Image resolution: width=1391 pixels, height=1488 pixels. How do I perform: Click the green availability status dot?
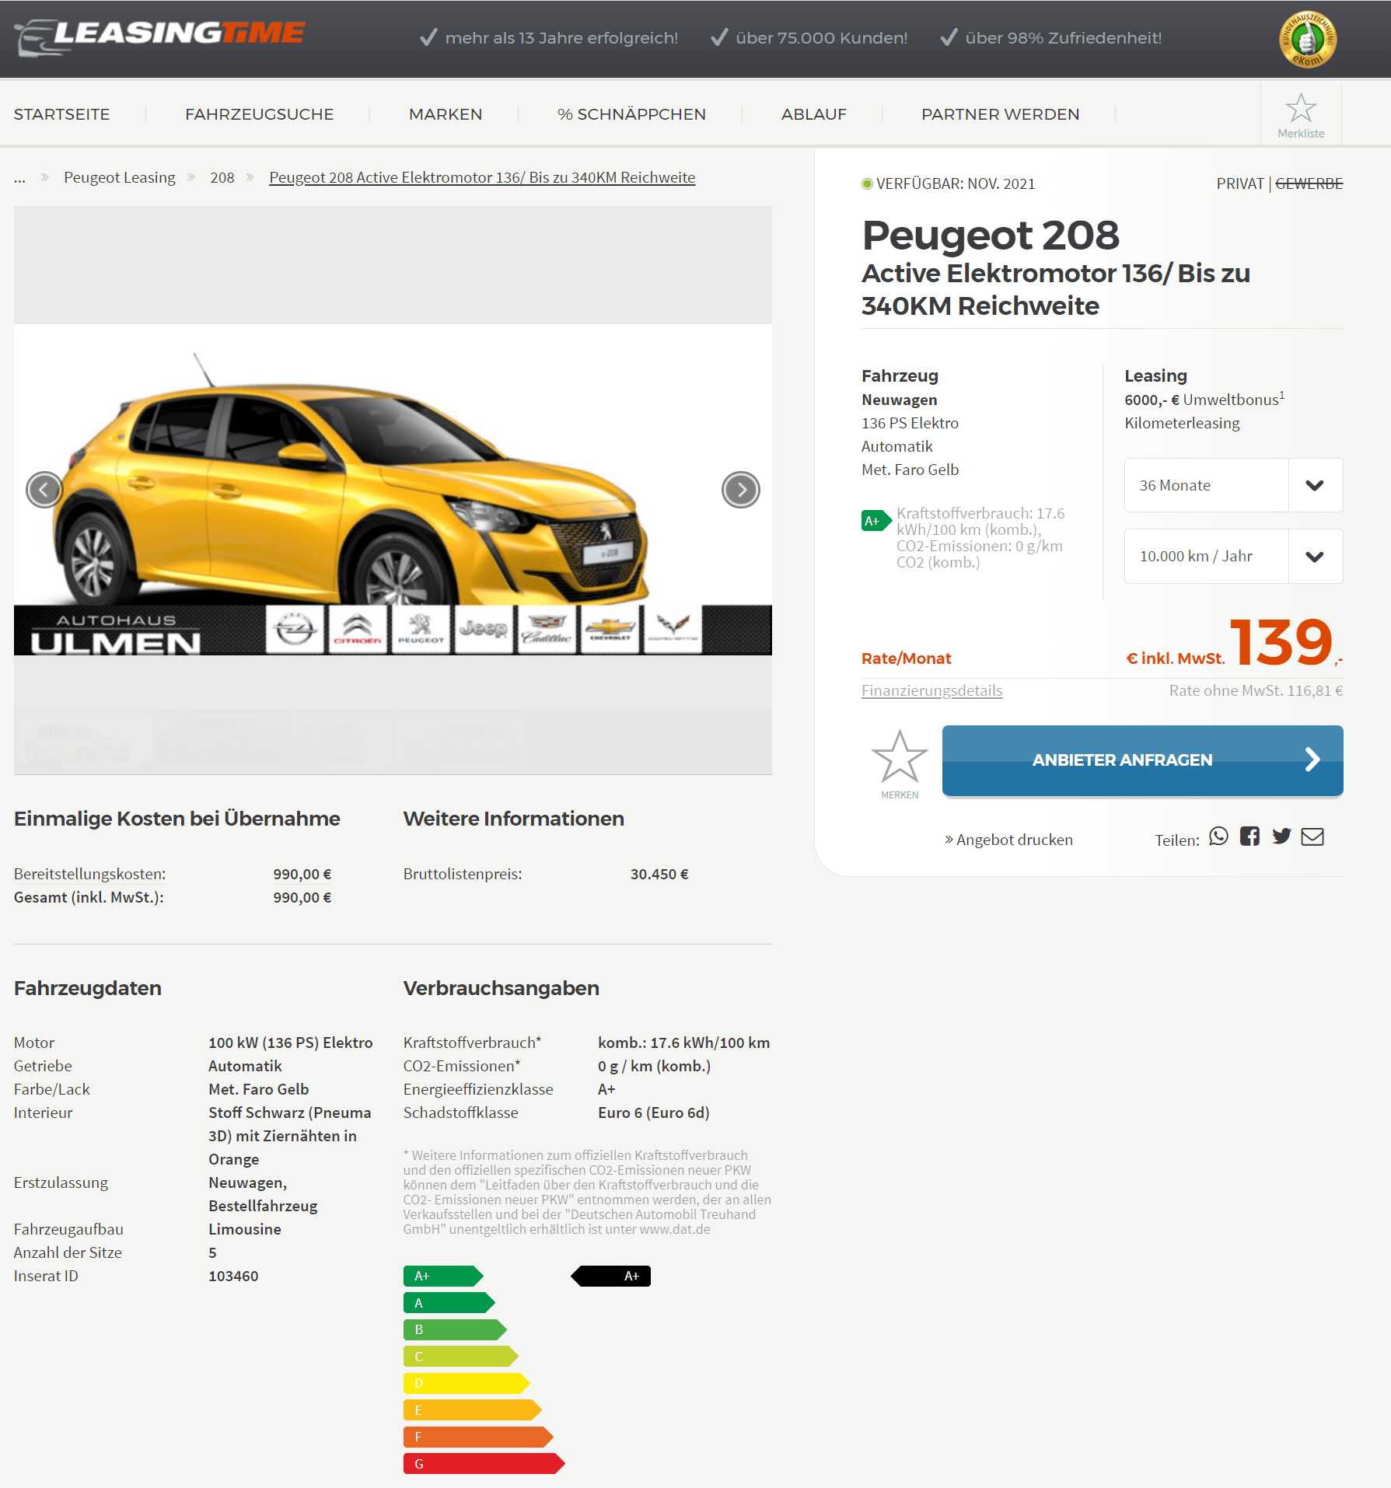click(x=867, y=184)
